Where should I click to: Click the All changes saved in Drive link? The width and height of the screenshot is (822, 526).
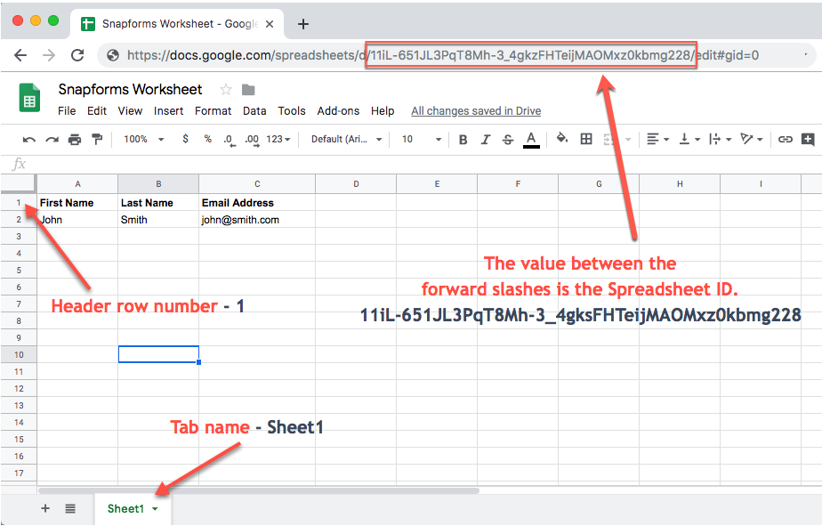[x=476, y=111]
